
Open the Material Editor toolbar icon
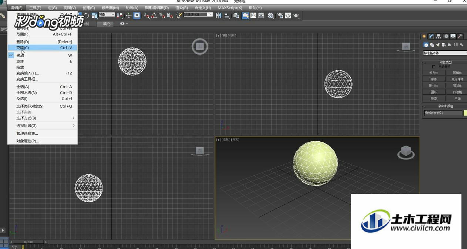point(271,15)
